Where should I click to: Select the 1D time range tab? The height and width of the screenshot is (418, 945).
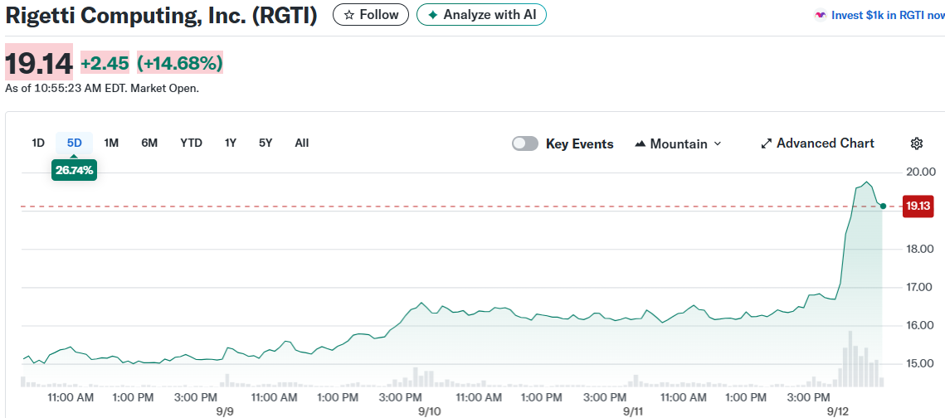[38, 143]
